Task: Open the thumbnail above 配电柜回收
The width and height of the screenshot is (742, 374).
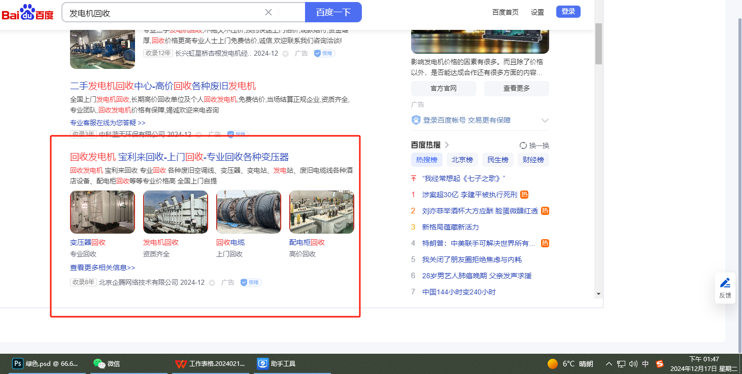Action: pyautogui.click(x=322, y=212)
